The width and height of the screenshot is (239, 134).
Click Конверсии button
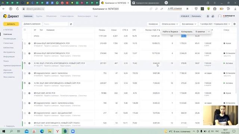(153, 24)
